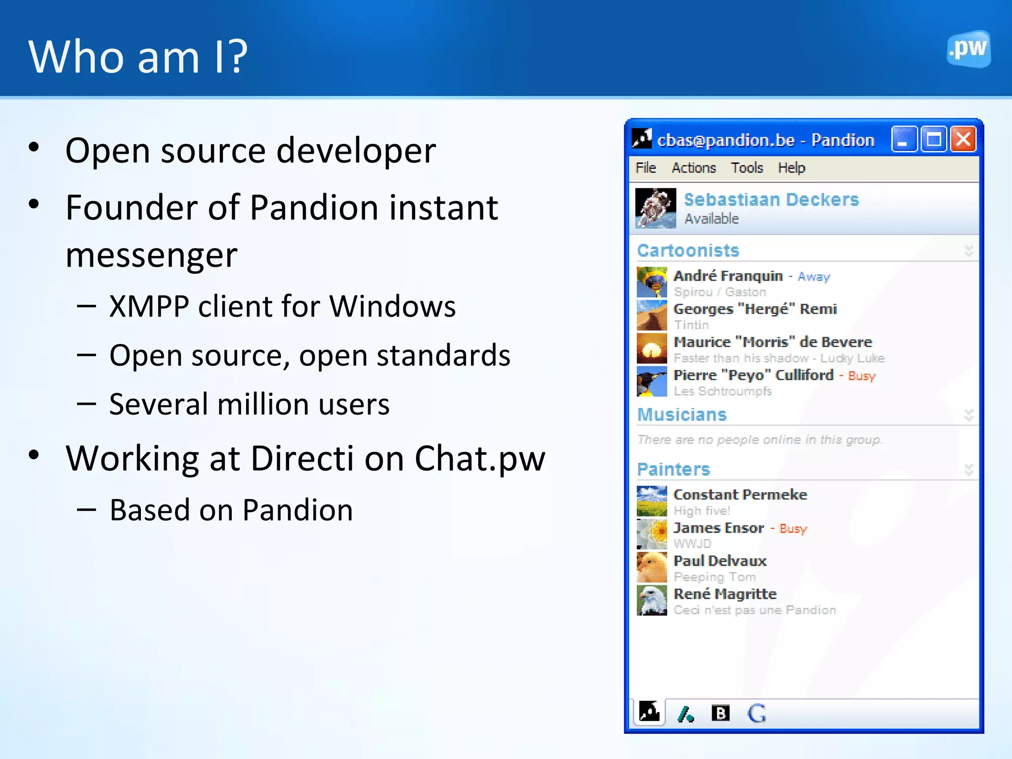Viewport: 1012px width, 759px height.
Task: Click the Busy label beside Pierre Culliford
Action: pos(861,376)
